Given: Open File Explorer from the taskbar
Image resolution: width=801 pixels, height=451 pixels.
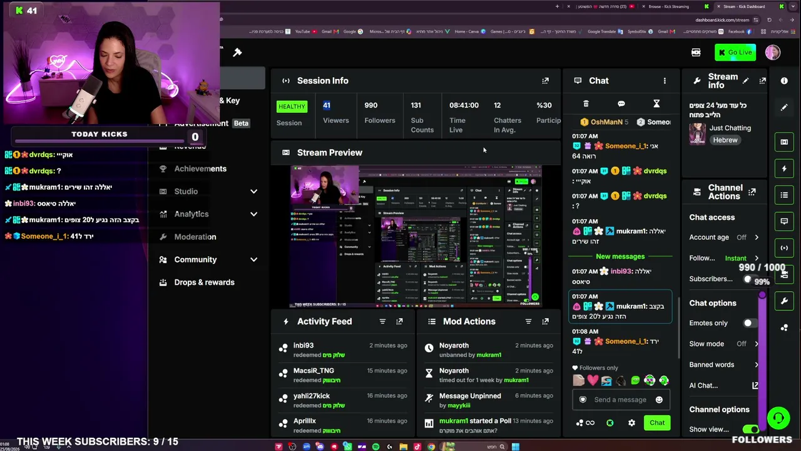Looking at the screenshot, I should pyautogui.click(x=403, y=447).
